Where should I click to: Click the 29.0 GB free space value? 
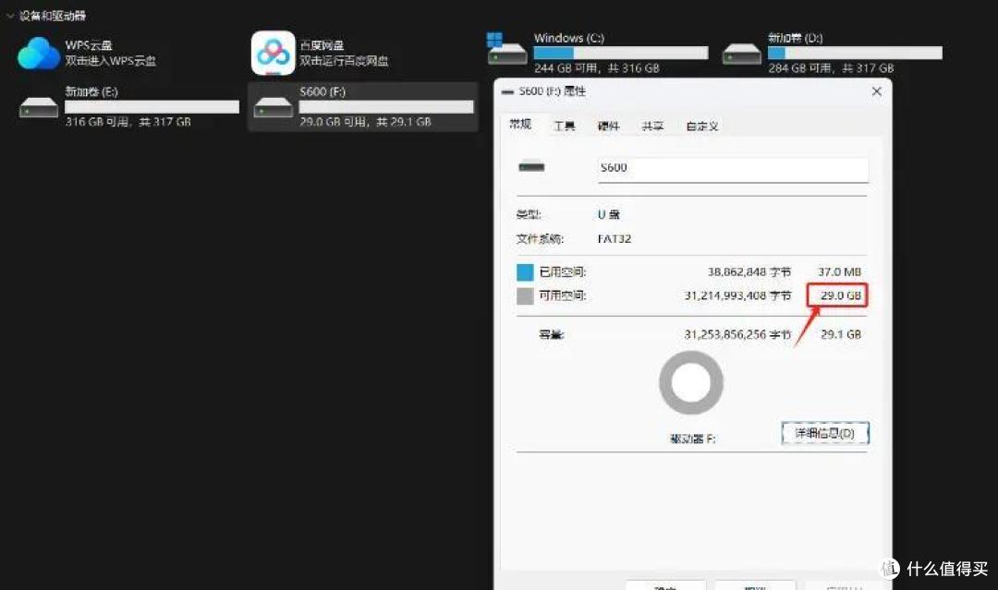841,295
